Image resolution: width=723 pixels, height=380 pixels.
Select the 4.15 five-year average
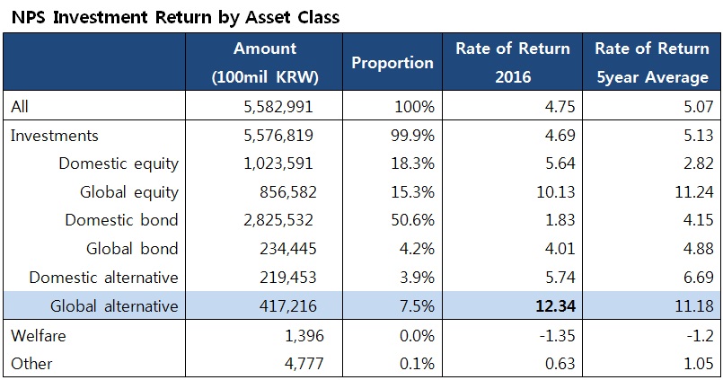point(698,220)
